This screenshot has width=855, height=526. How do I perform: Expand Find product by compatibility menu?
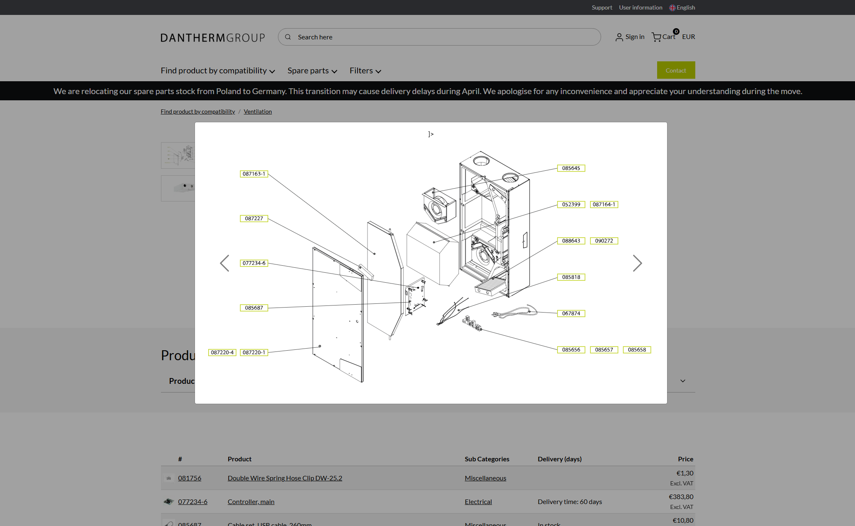click(x=218, y=71)
